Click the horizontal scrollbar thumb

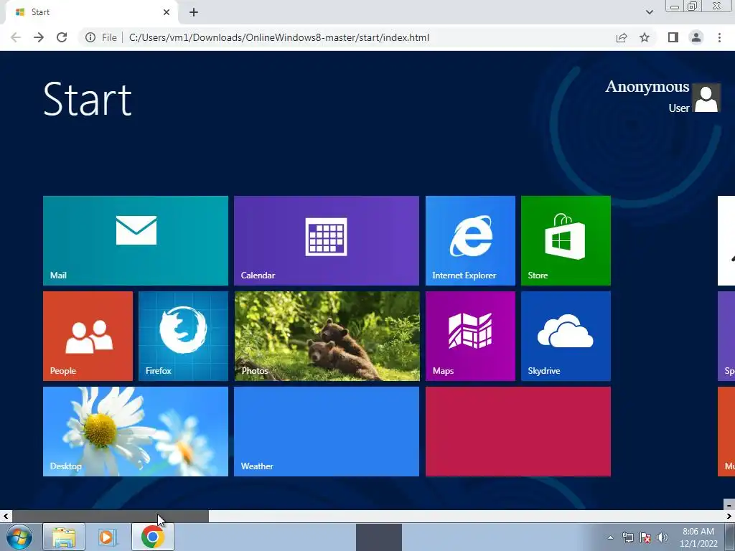pos(110,517)
